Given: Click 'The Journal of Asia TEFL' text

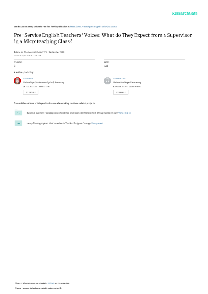Looking at the screenshot, I should click(36, 52).
